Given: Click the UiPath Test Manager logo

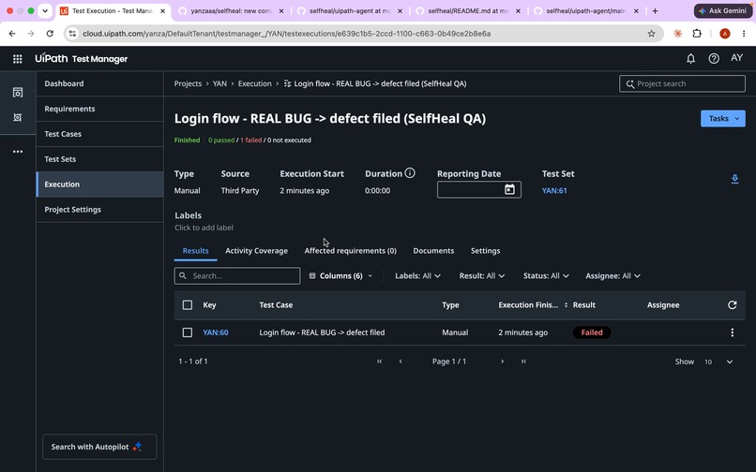Looking at the screenshot, I should (x=81, y=58).
